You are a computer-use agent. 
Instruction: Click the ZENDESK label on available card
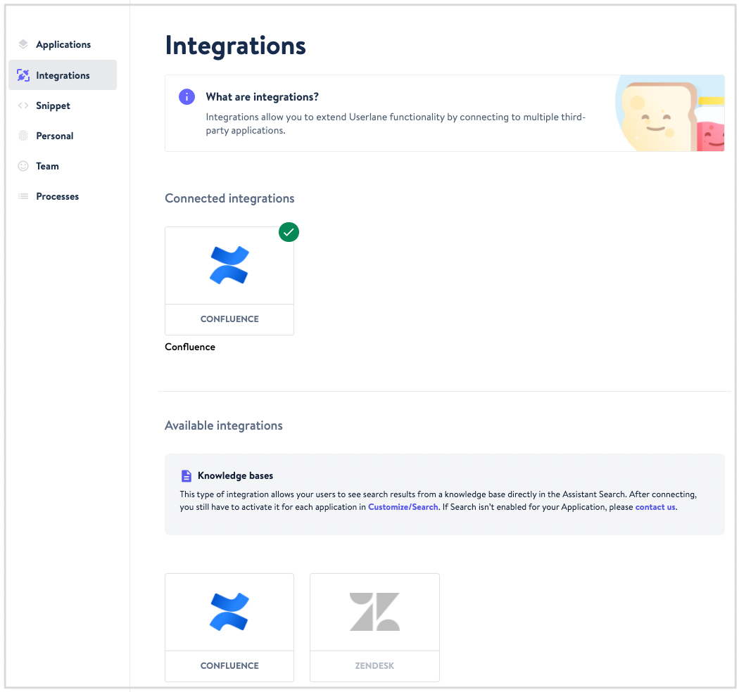coord(374,665)
